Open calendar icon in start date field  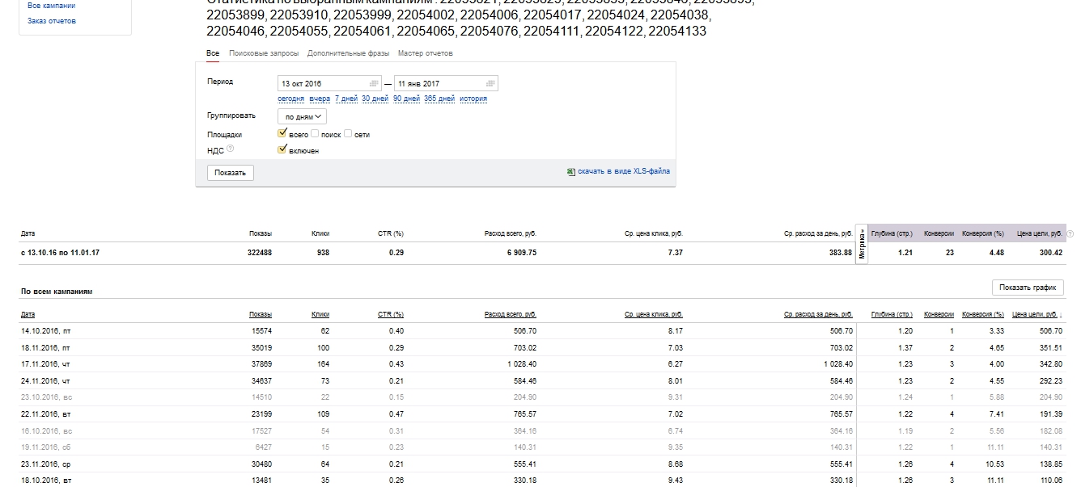coord(374,83)
